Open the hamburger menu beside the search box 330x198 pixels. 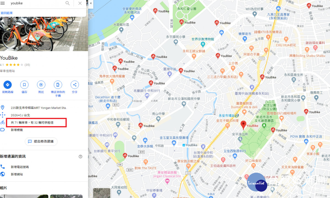click(x=3, y=3)
